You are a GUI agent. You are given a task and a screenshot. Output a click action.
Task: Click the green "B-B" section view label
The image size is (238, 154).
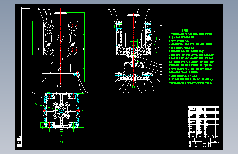(x=61, y=142)
